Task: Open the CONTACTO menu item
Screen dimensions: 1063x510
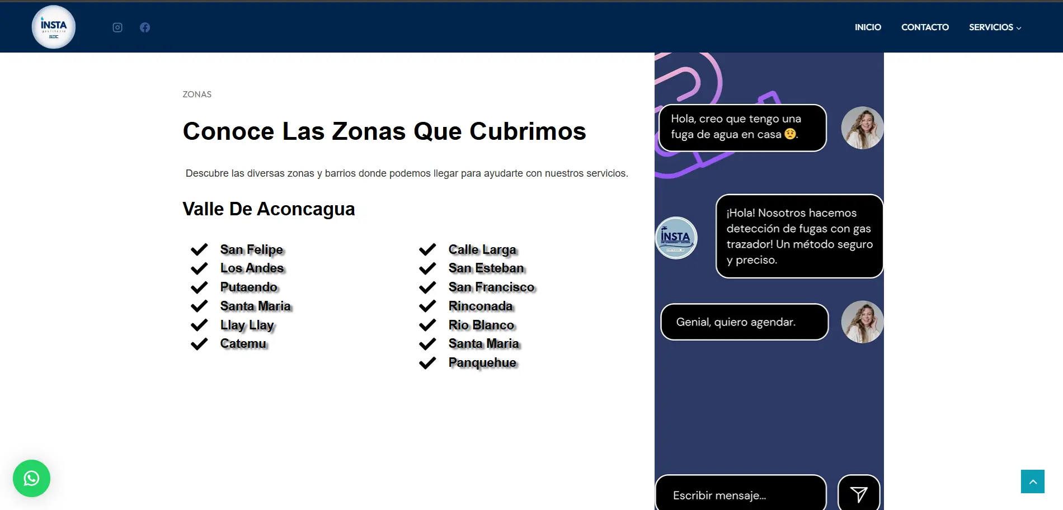Action: pyautogui.click(x=925, y=27)
